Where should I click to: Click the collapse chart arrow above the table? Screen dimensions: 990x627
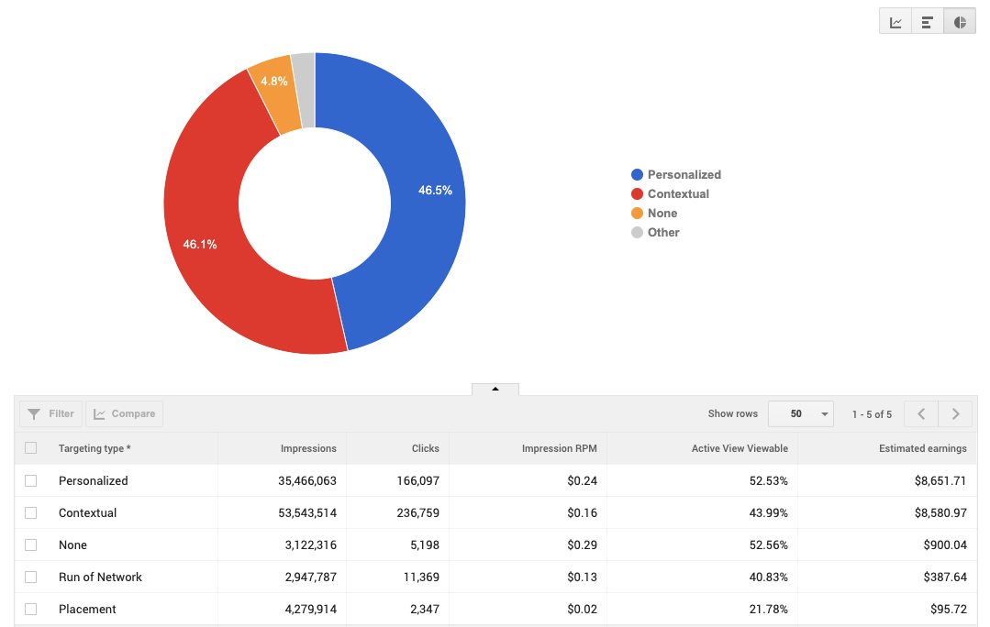(x=495, y=389)
